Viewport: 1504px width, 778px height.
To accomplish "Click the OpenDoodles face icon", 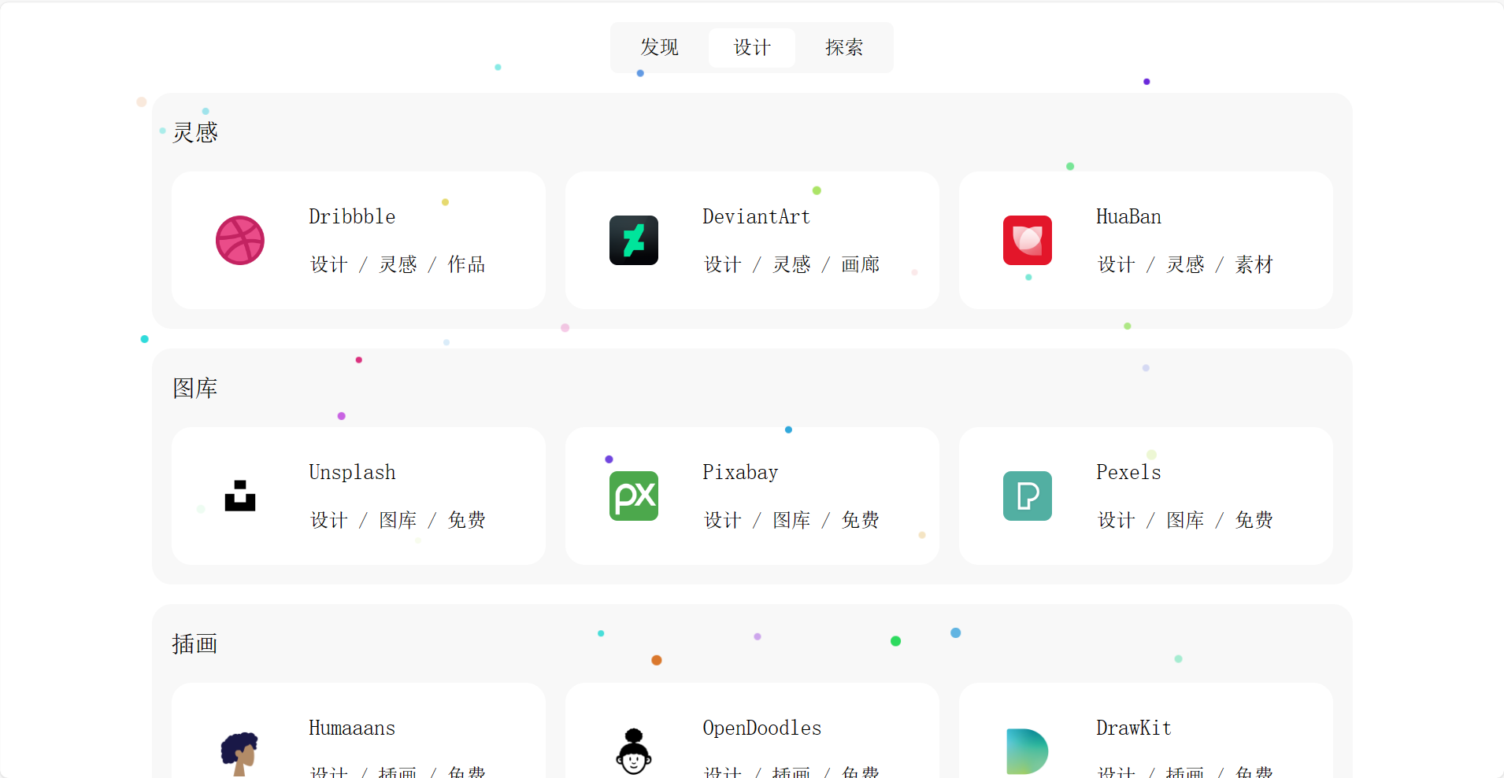I will tap(634, 752).
